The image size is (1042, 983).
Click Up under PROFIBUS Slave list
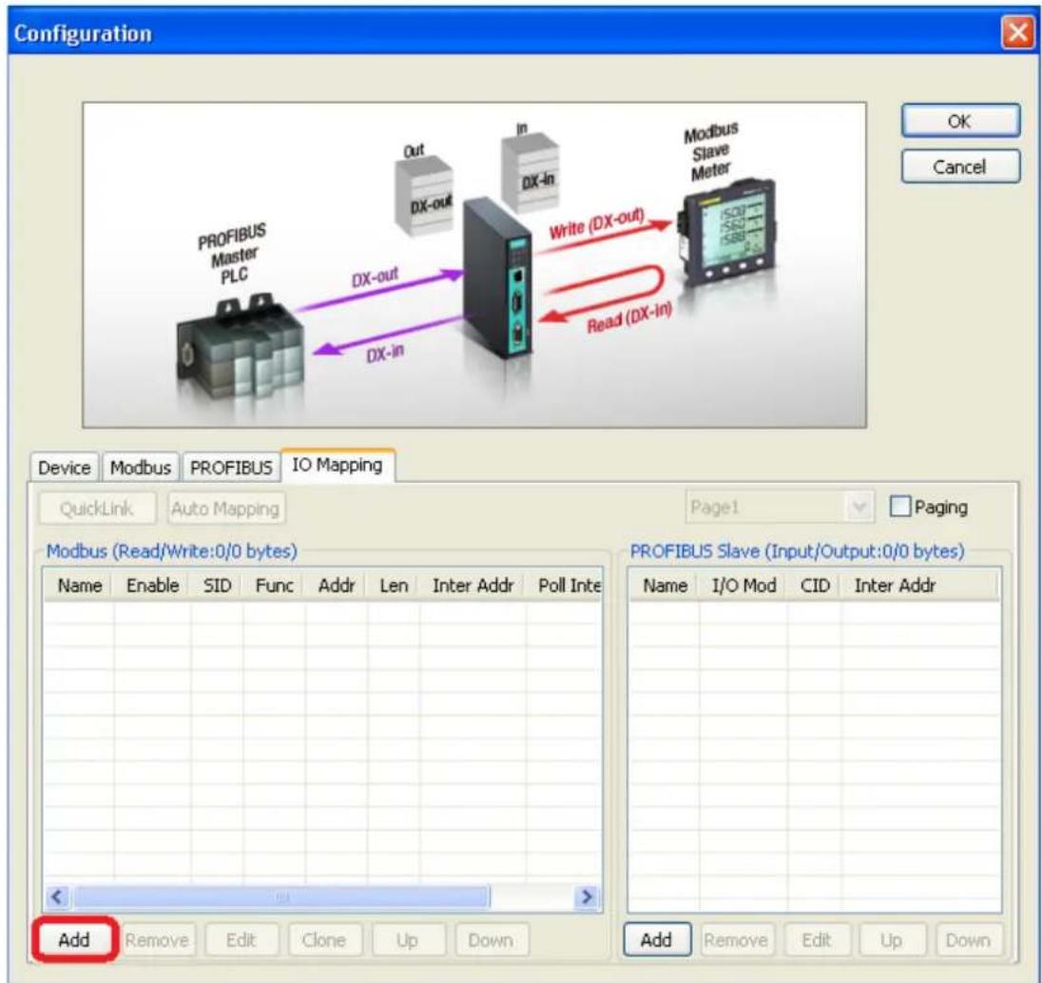click(892, 940)
